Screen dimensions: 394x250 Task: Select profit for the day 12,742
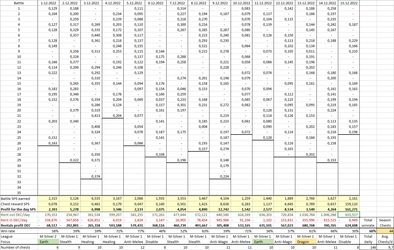(x=220, y=209)
